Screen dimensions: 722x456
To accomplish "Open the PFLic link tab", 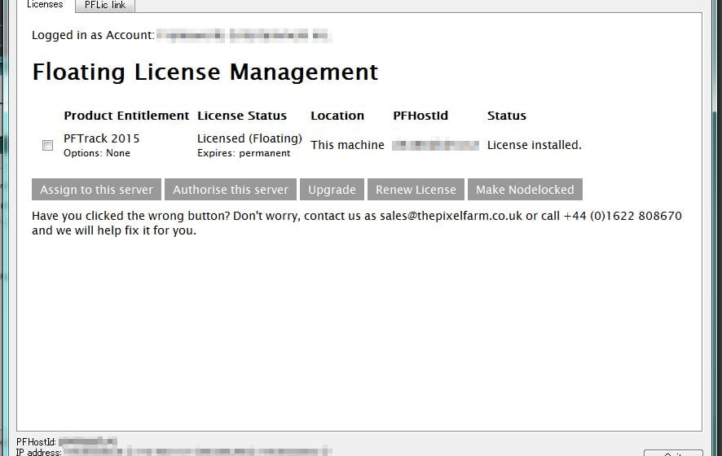I will [x=105, y=6].
